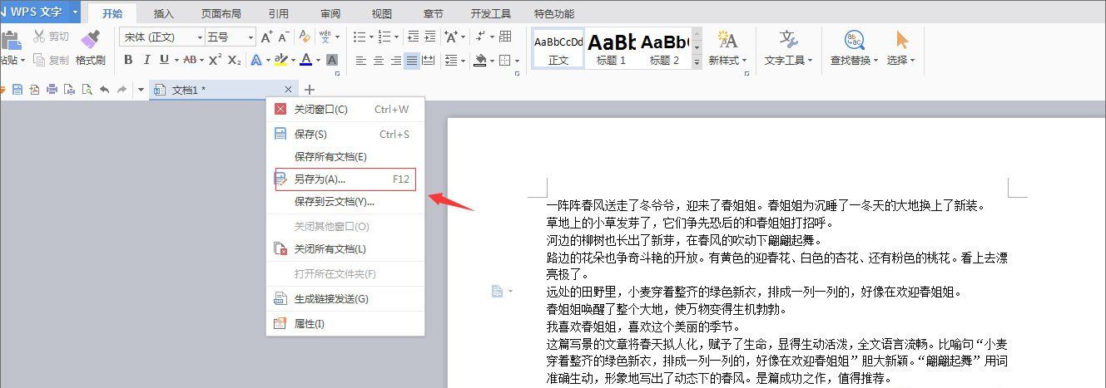Open the font name dropdown 宋体 (正文)

pos(200,37)
